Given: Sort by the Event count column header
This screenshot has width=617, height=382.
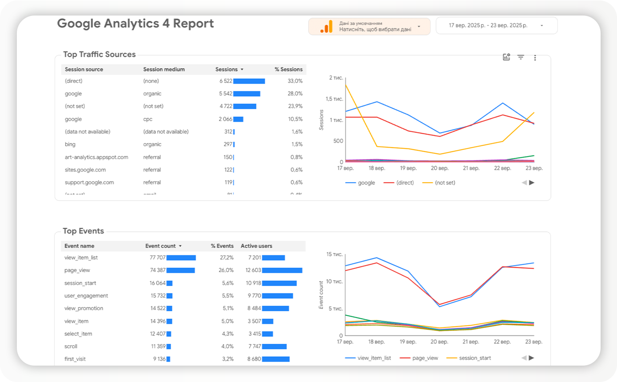Looking at the screenshot, I should [x=160, y=246].
